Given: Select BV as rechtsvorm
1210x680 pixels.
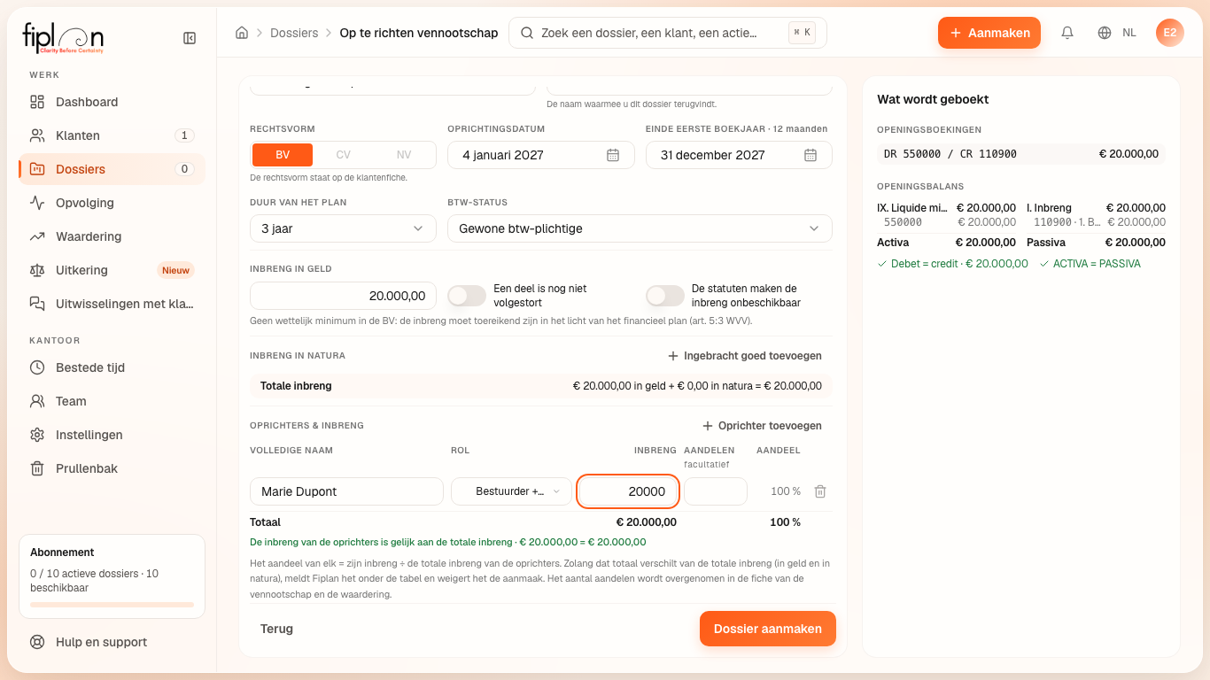Looking at the screenshot, I should 283,155.
